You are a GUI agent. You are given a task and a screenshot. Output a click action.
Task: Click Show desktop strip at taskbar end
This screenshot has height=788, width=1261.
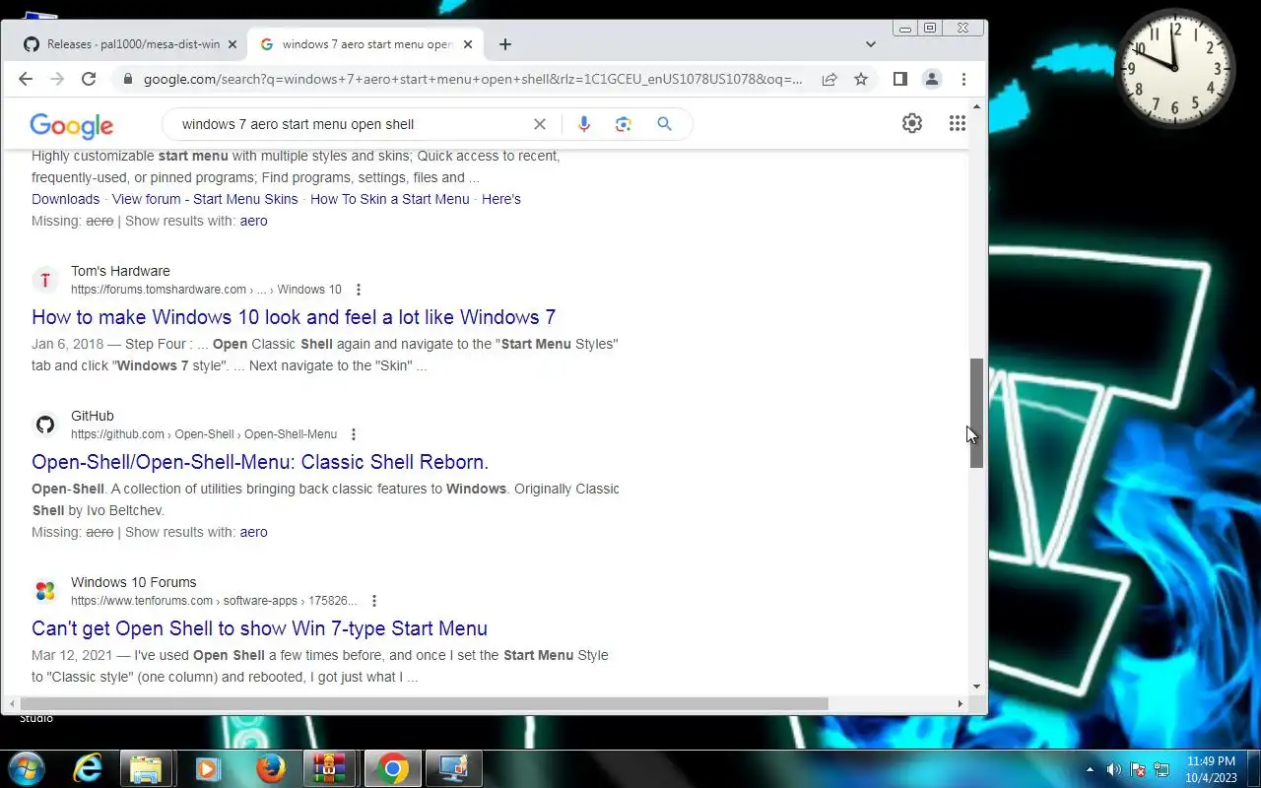pos(1253,769)
